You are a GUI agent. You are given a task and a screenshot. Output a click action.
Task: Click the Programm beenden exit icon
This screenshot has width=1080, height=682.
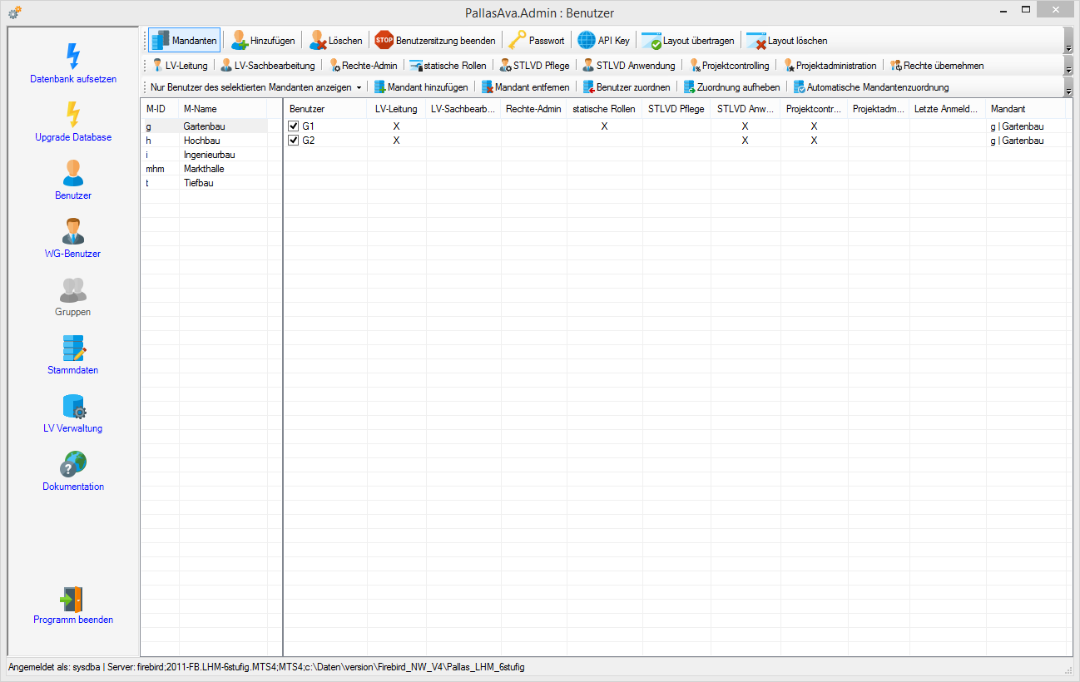73,599
